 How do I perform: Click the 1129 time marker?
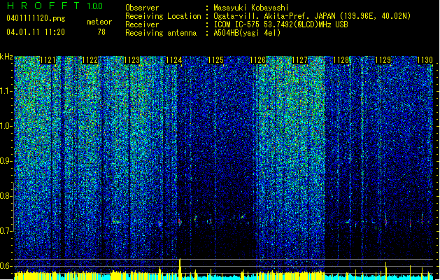click(383, 60)
